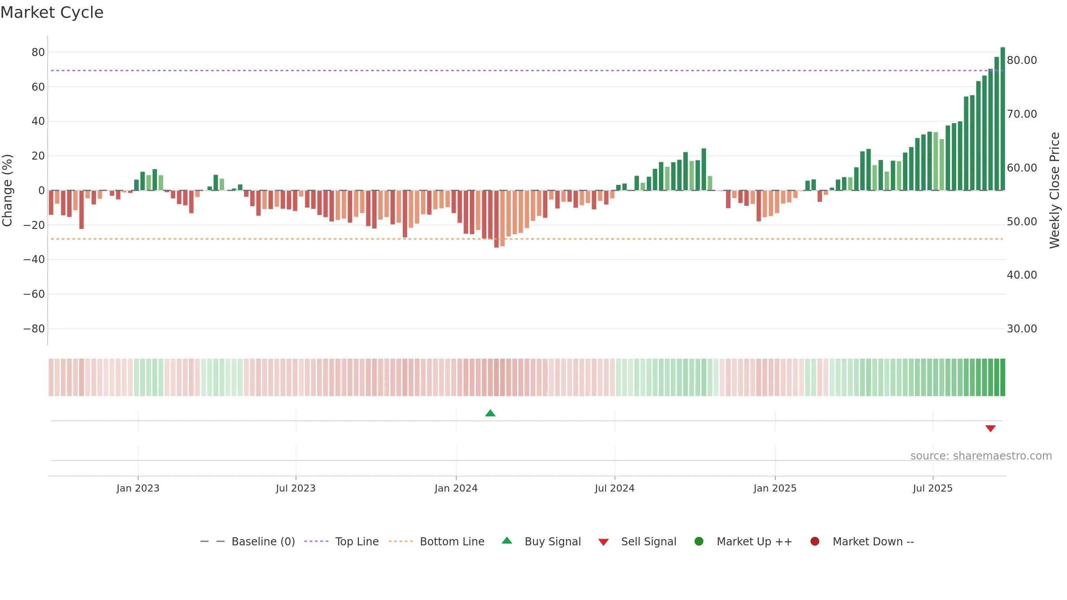Click the green circle icon in legend
The height and width of the screenshot is (600, 1067).
pos(699,541)
